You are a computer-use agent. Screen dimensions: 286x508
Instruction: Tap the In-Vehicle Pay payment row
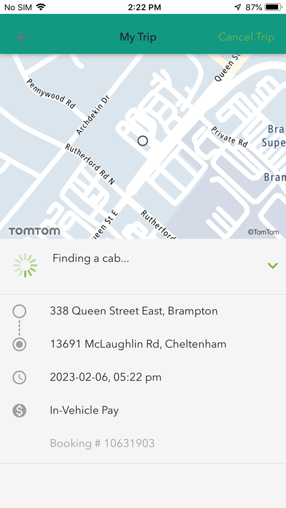[x=84, y=410]
